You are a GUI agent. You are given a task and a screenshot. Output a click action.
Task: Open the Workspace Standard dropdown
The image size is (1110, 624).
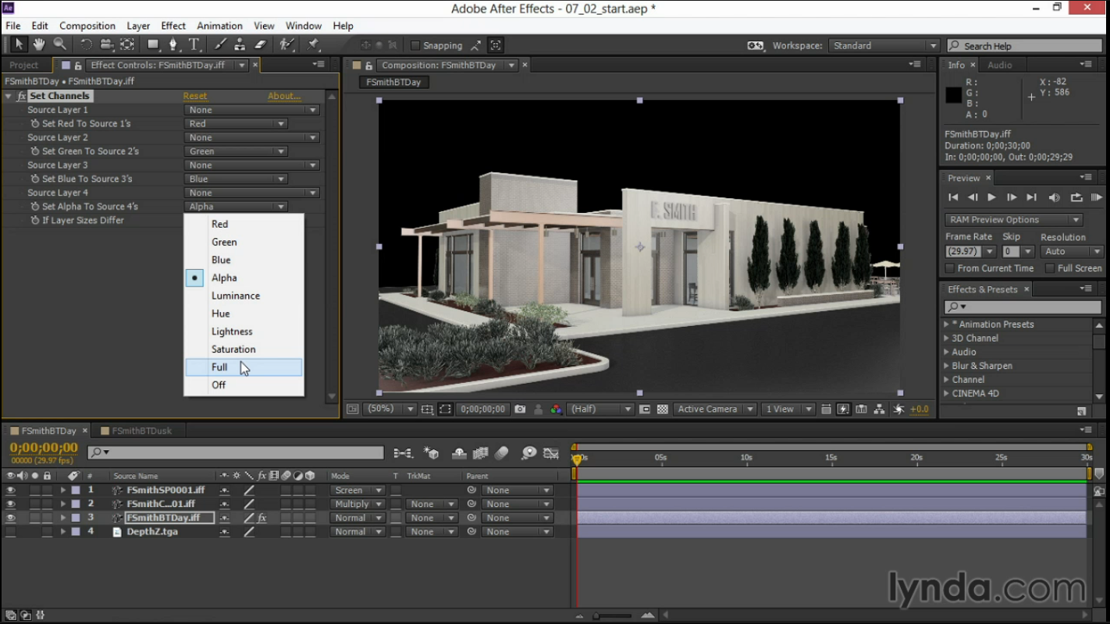click(884, 46)
